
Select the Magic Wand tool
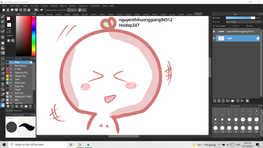click(x=3, y=69)
